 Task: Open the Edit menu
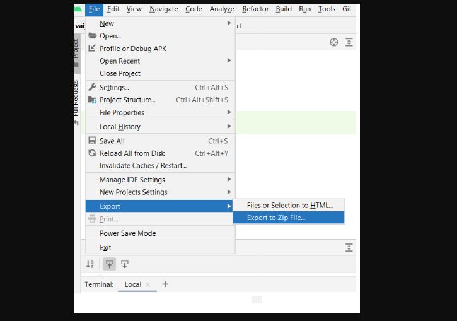point(113,9)
